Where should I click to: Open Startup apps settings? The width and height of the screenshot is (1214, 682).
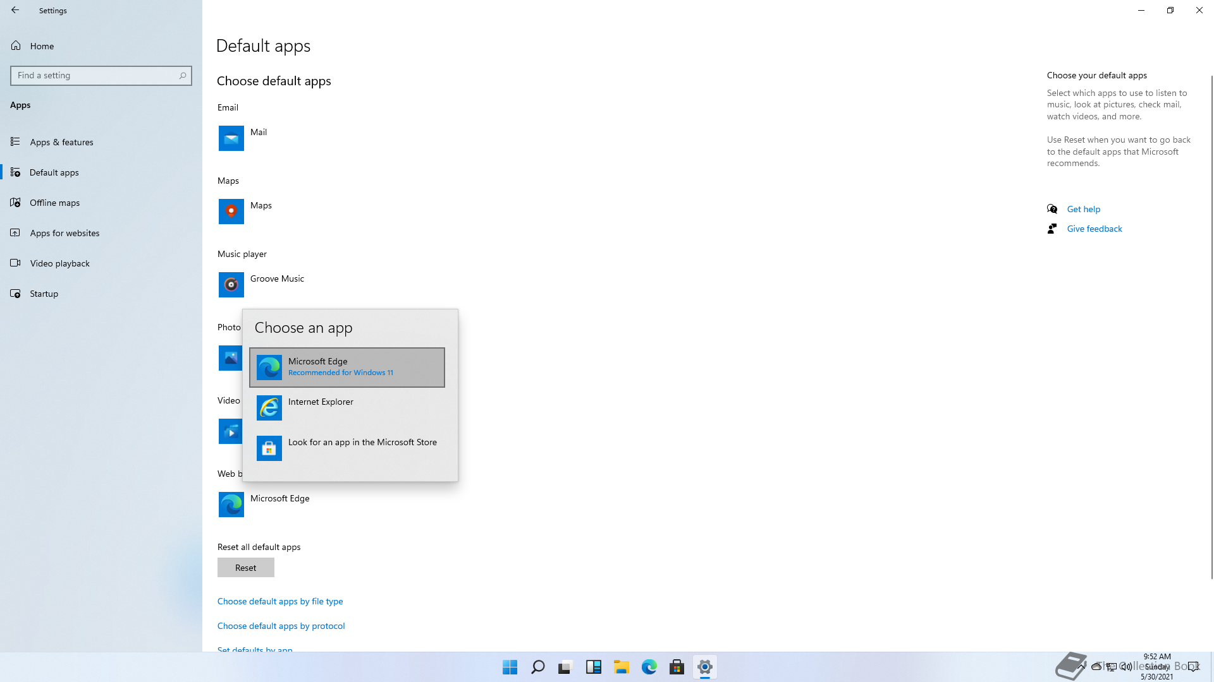pyautogui.click(x=101, y=294)
